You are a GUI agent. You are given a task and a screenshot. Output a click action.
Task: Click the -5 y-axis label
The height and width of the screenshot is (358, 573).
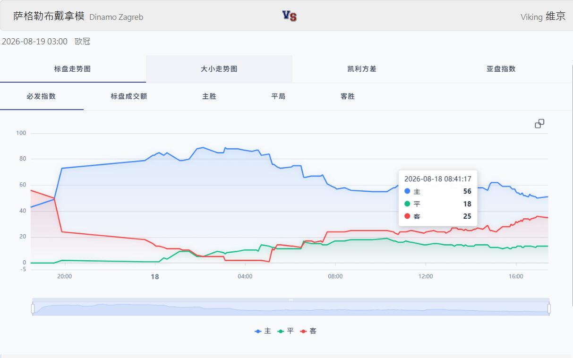pos(23,269)
